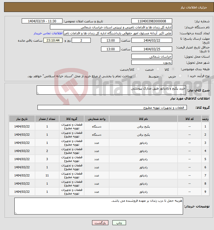214x230 pixels.
Task: Click عدد unit in row 6
Action: pyautogui.click(x=97, y=167)
